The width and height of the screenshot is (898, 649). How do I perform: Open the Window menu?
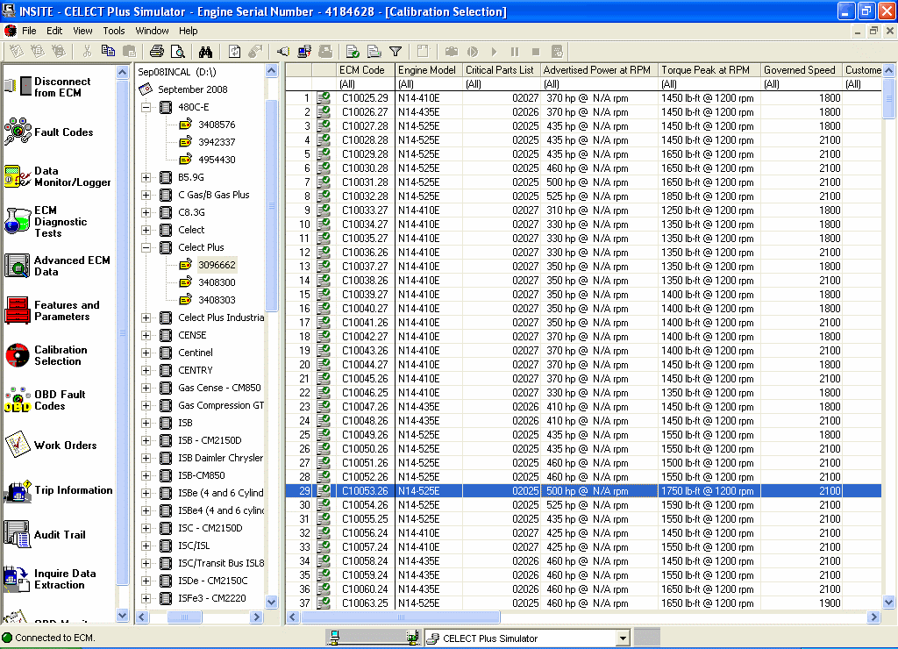[152, 31]
